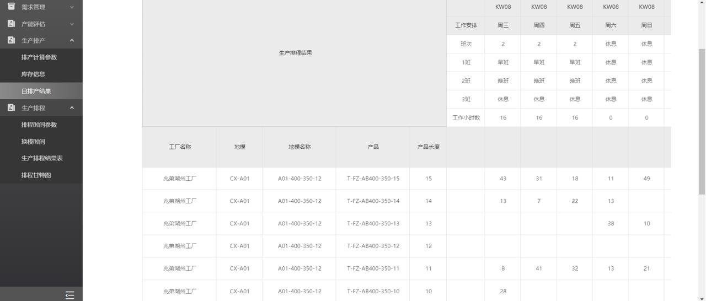
Task: Open 生产排程结果表 menu item
Action: click(x=42, y=159)
